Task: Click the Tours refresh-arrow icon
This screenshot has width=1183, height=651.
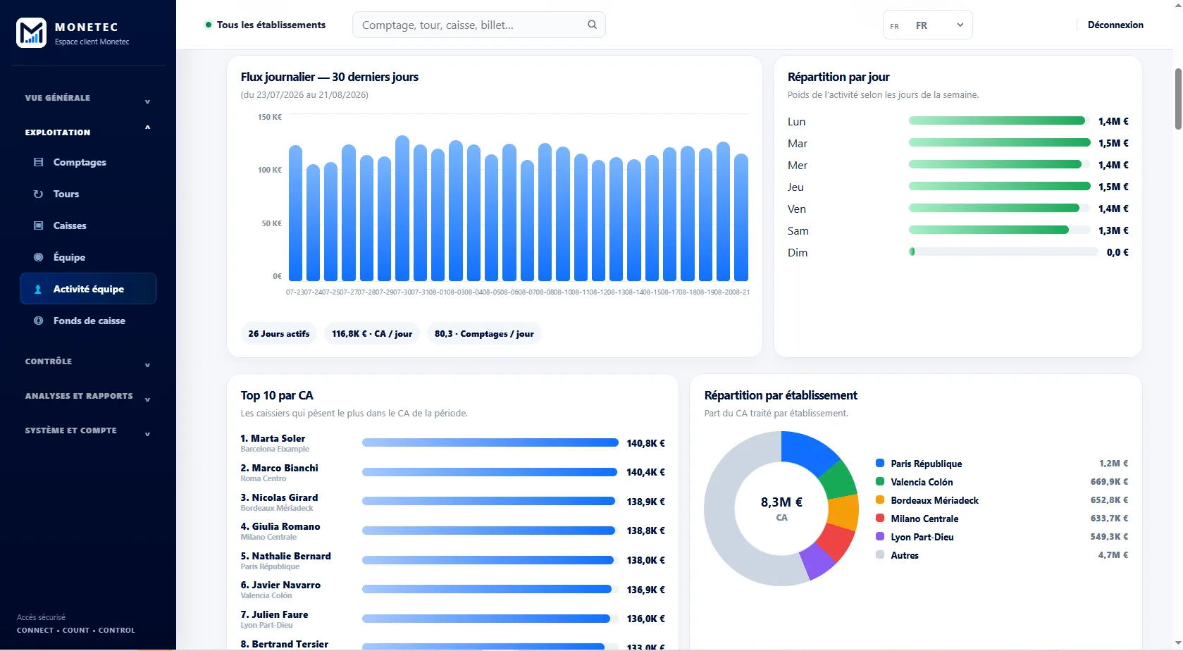Action: click(39, 194)
